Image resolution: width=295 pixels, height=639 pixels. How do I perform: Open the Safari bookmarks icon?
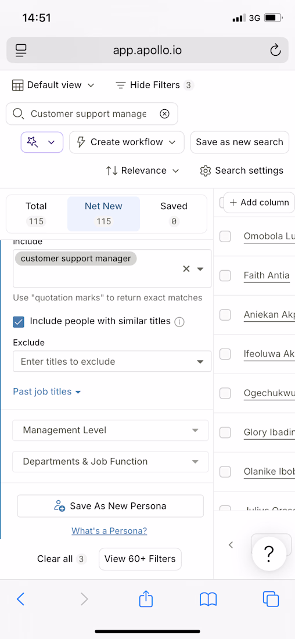pyautogui.click(x=208, y=599)
